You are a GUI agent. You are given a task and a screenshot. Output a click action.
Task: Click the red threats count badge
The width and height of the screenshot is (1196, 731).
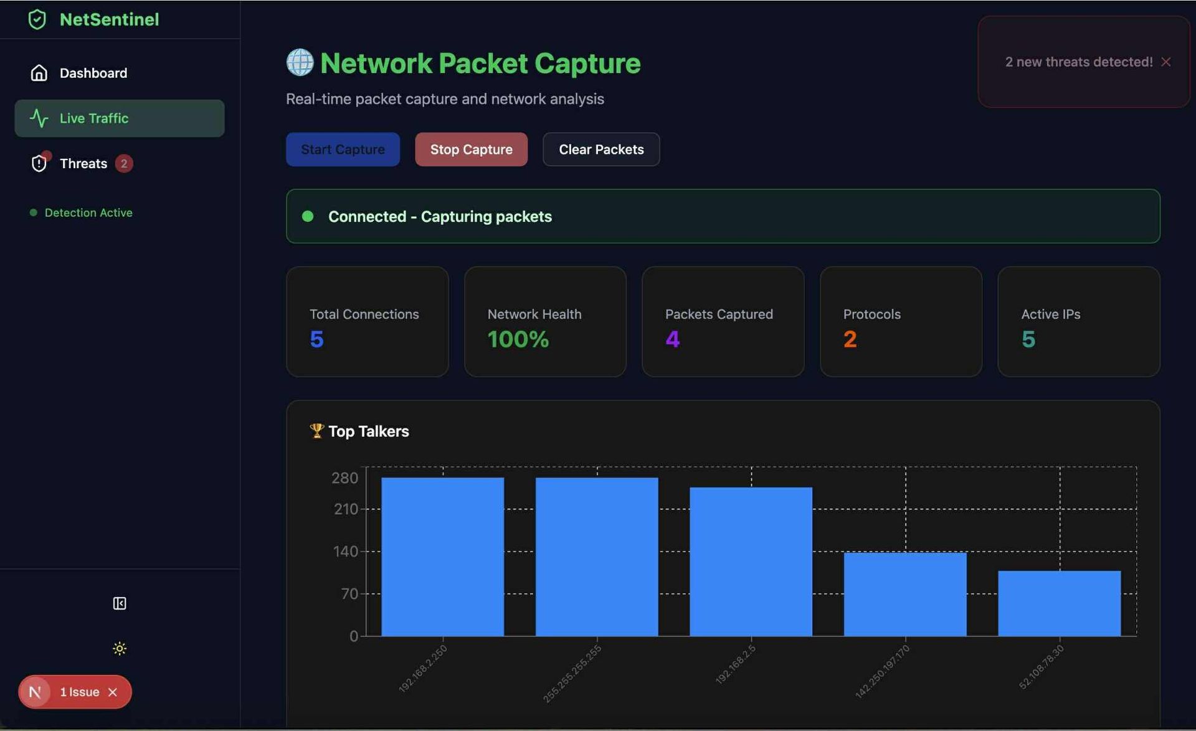pyautogui.click(x=124, y=163)
